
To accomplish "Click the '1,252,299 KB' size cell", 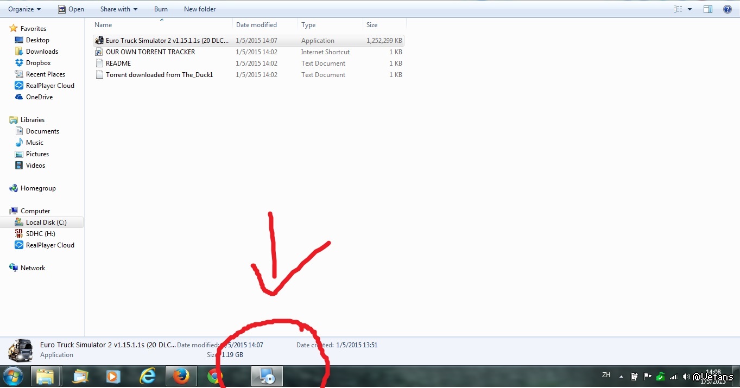I will click(x=384, y=41).
